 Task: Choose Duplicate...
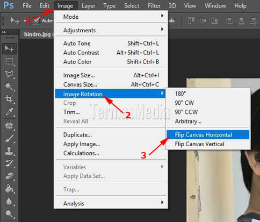coord(111,135)
